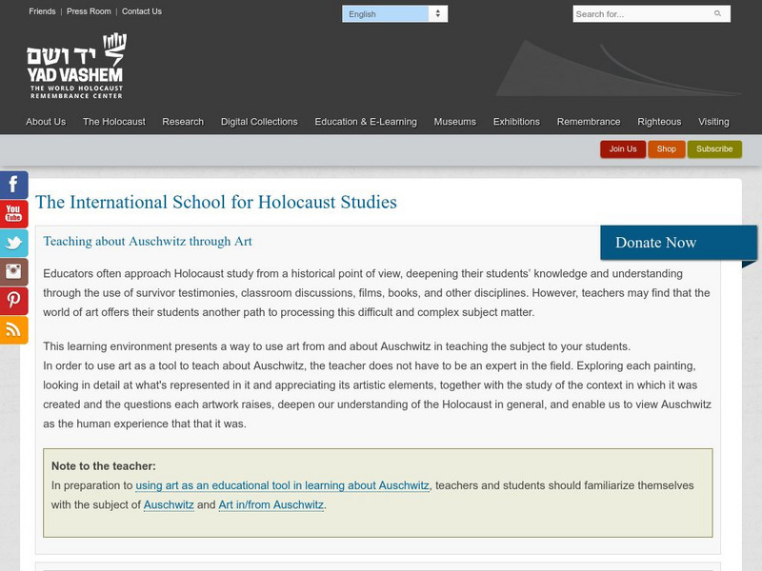Click the YouTube sidebar icon

(13, 213)
